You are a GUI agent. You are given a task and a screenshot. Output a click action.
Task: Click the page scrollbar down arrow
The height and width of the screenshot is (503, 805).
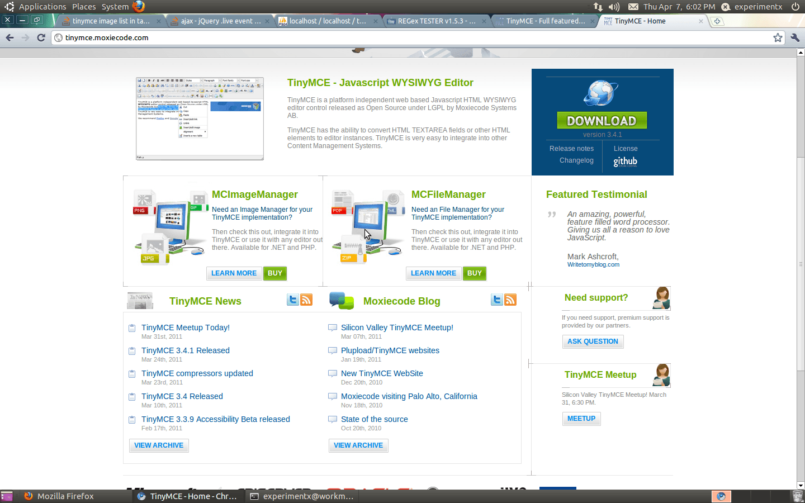801,485
